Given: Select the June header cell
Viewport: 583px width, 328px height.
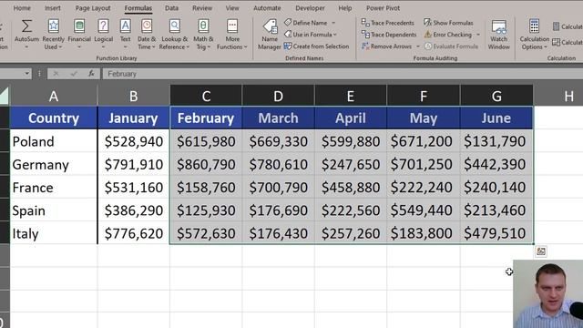Looking at the screenshot, I should pos(496,118).
